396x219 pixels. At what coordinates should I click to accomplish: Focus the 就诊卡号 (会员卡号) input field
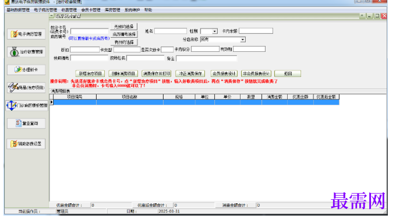[x=90, y=31]
